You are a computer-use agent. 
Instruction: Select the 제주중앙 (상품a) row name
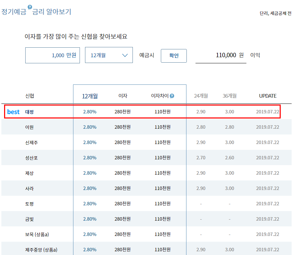[x=41, y=250]
